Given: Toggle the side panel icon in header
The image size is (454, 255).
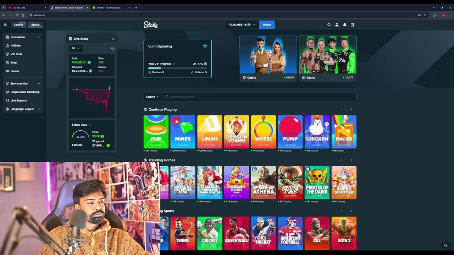Looking at the screenshot, I should 352,25.
